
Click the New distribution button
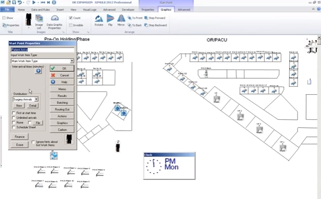tap(19, 105)
